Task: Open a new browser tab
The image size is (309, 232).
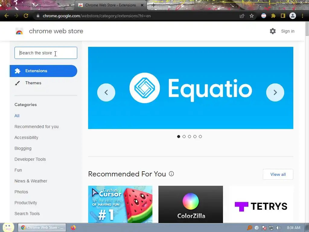Action: (154, 5)
